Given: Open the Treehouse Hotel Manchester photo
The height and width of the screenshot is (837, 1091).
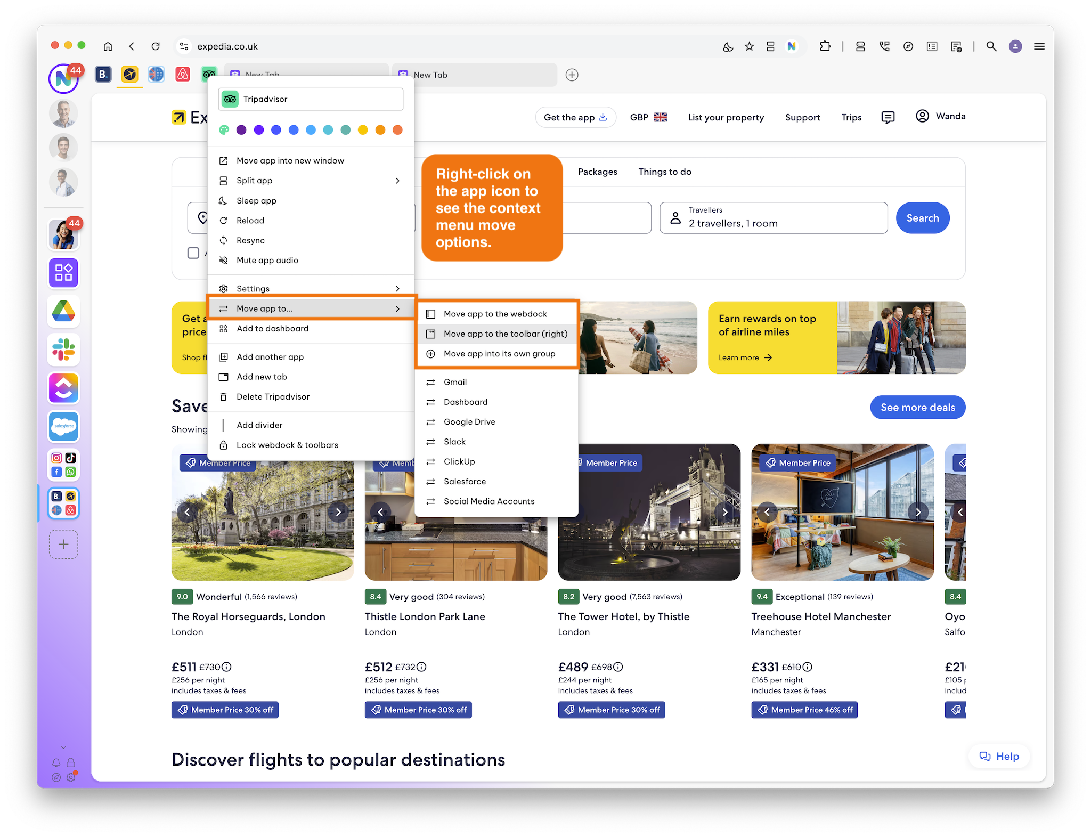Looking at the screenshot, I should [x=842, y=512].
